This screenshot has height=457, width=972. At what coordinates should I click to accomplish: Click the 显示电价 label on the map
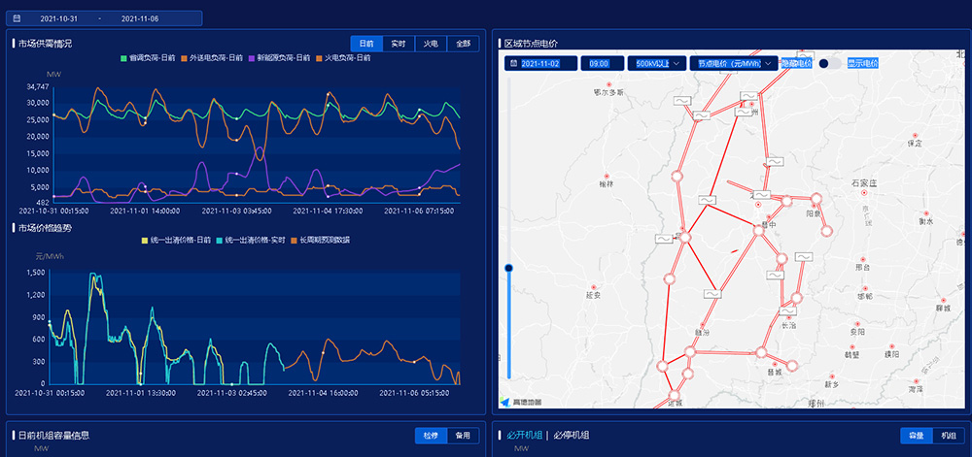pos(863,63)
